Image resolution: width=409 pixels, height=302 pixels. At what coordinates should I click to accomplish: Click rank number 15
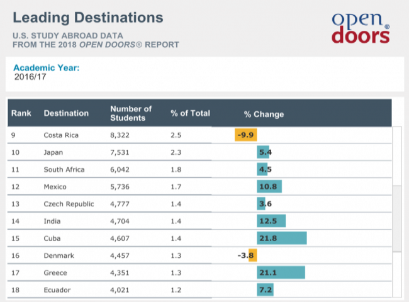tap(15, 238)
